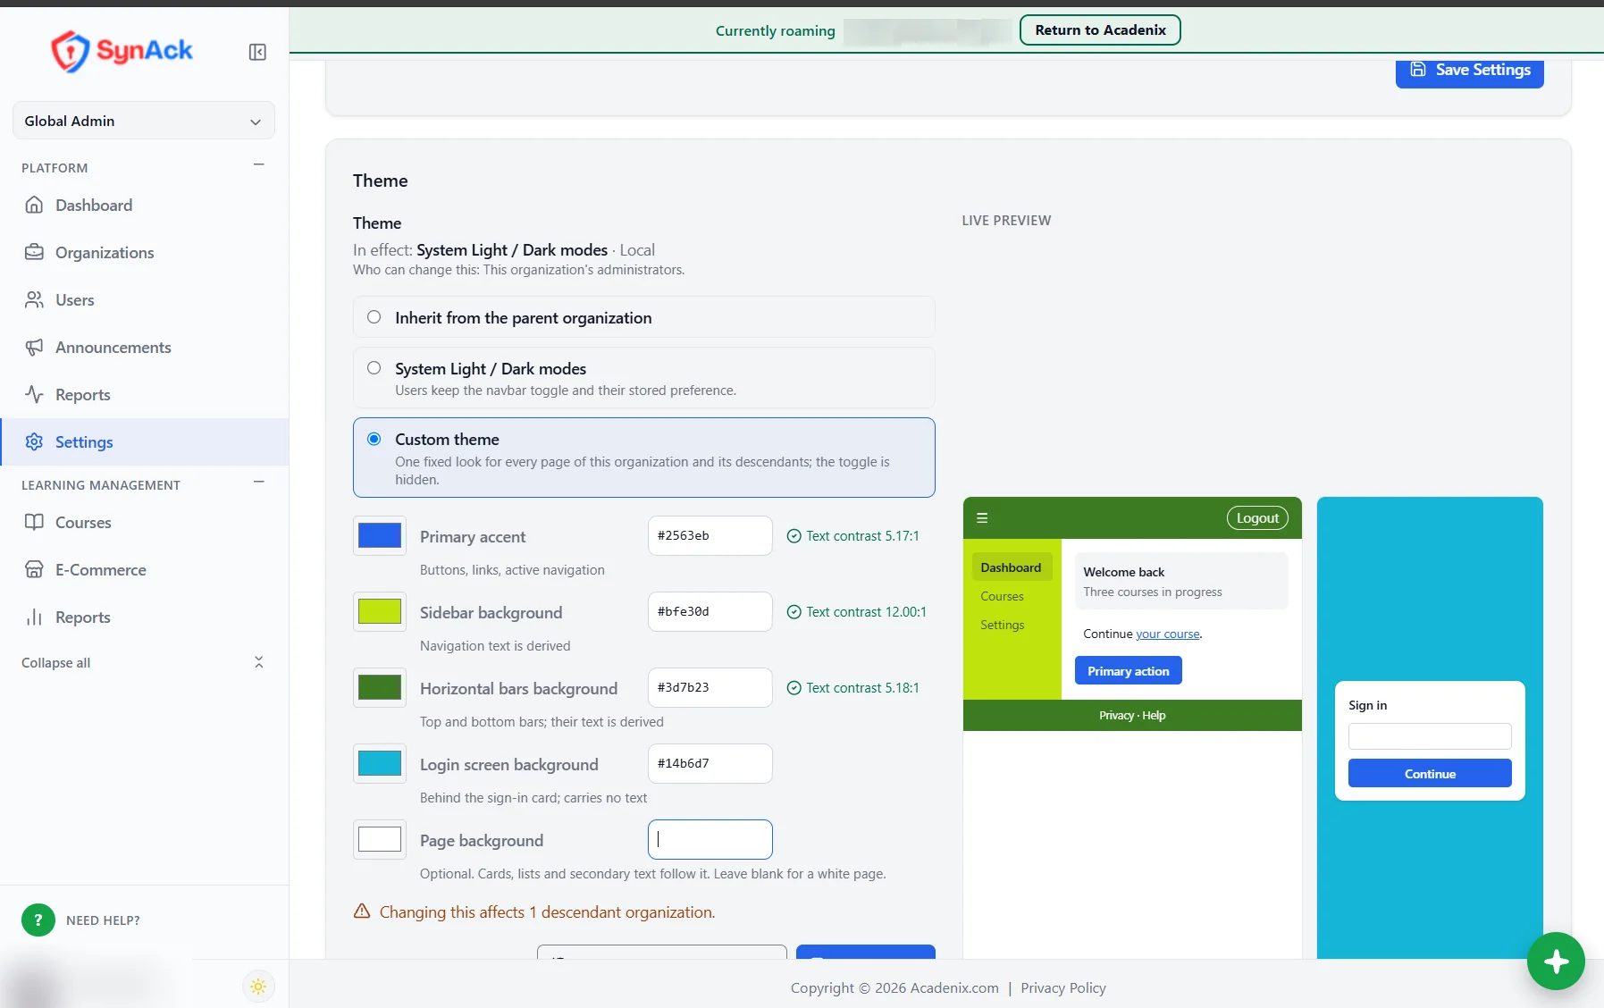Open the Sidebar background color swatch

[x=380, y=611]
